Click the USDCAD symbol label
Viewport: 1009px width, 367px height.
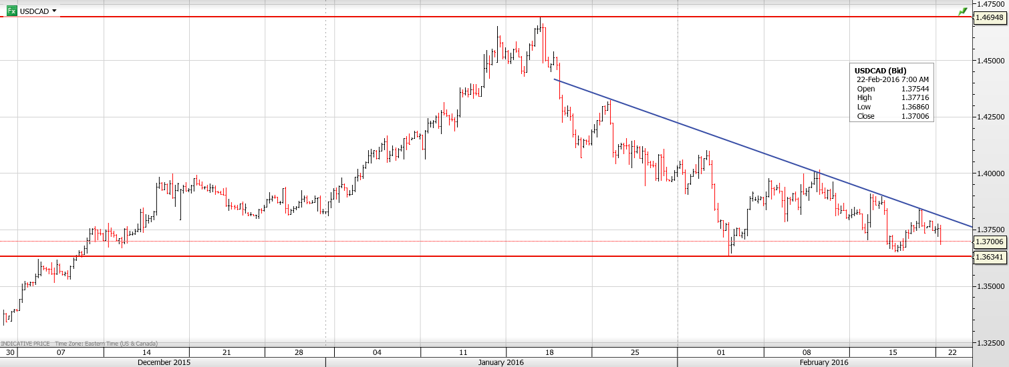tap(34, 11)
